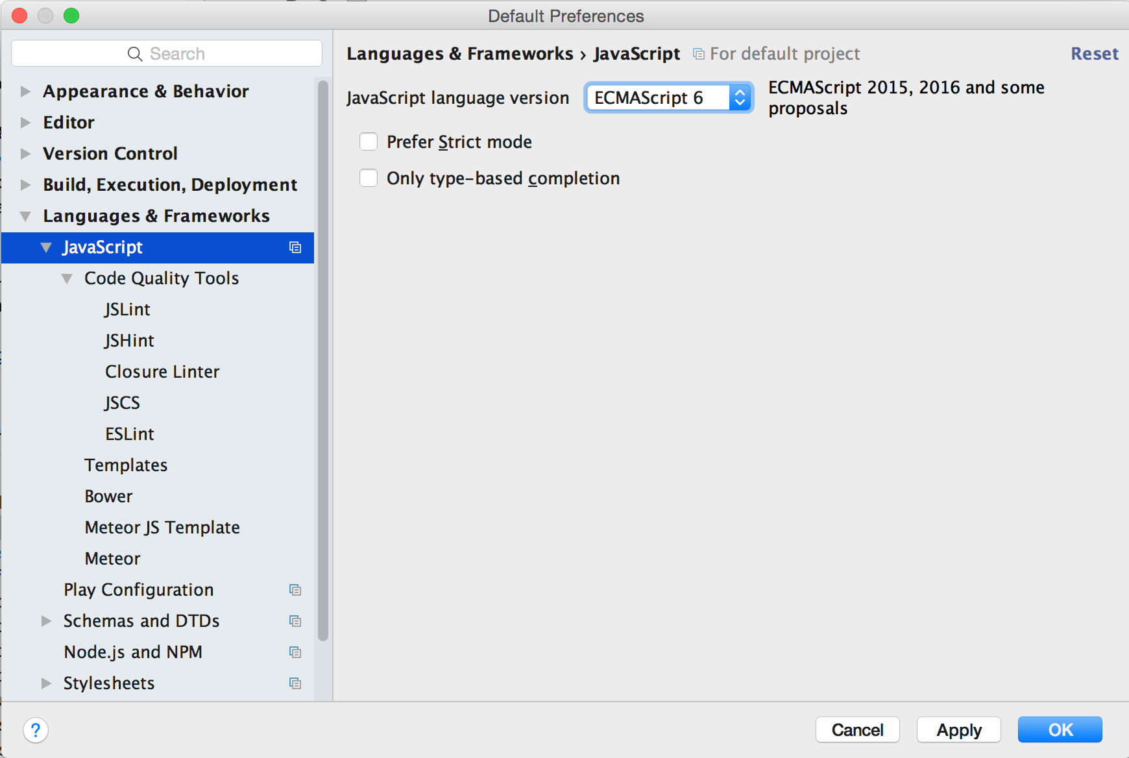Click the project-level icon next to JavaScript

point(295,247)
